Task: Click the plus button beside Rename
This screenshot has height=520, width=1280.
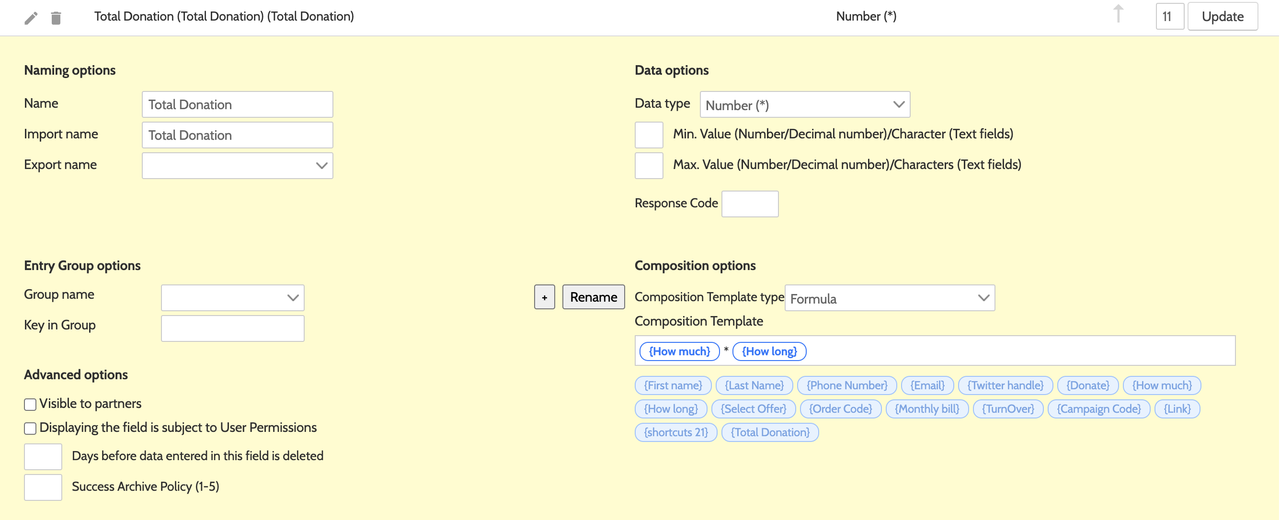Action: tap(544, 297)
